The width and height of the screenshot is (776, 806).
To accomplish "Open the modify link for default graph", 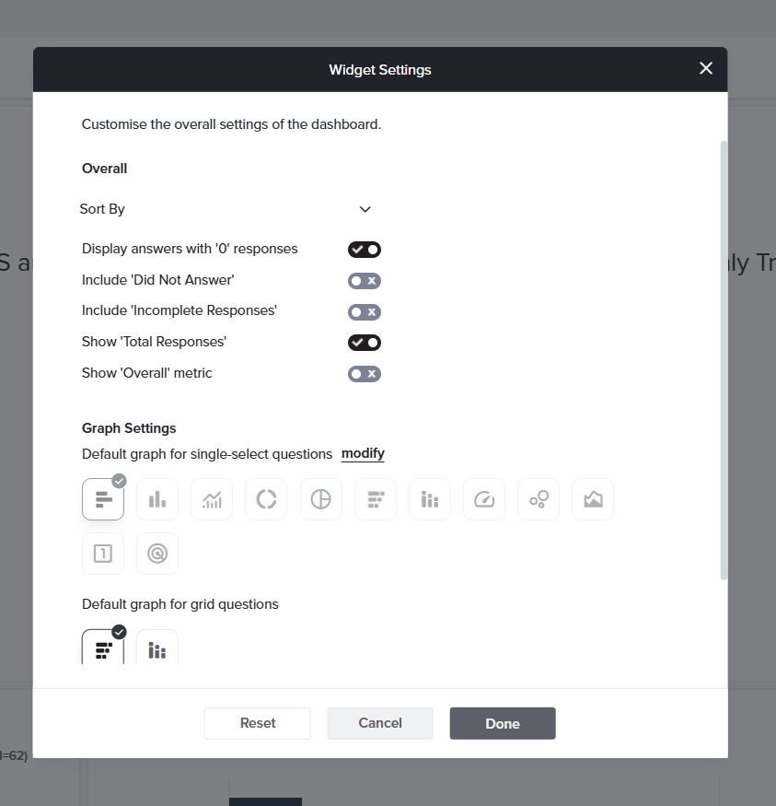I will click(363, 453).
